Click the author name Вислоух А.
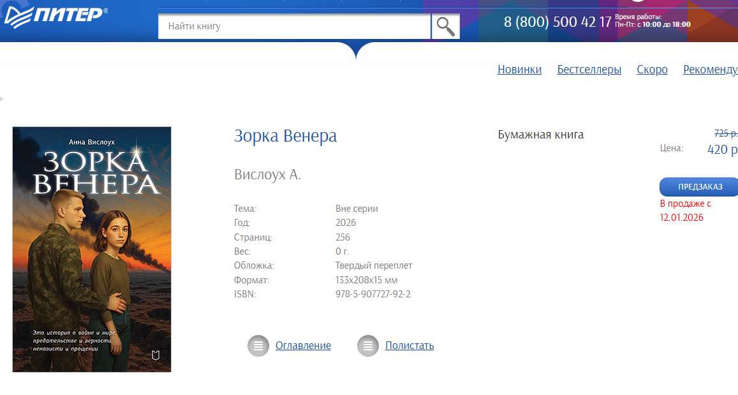The image size is (738, 395). [267, 175]
